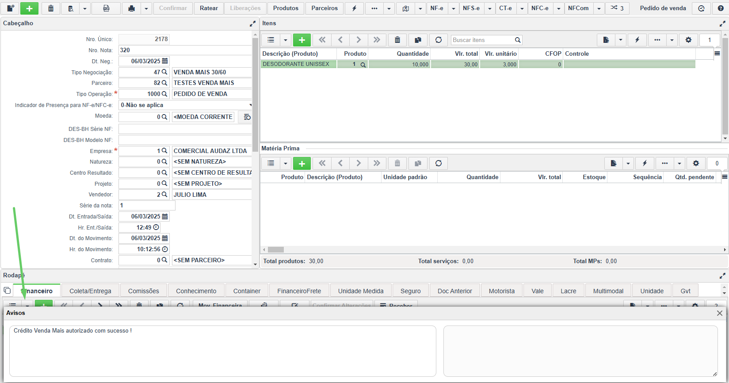Click the copy windows icon left of Financeiro tab
The height and width of the screenshot is (383, 729).
(7, 291)
